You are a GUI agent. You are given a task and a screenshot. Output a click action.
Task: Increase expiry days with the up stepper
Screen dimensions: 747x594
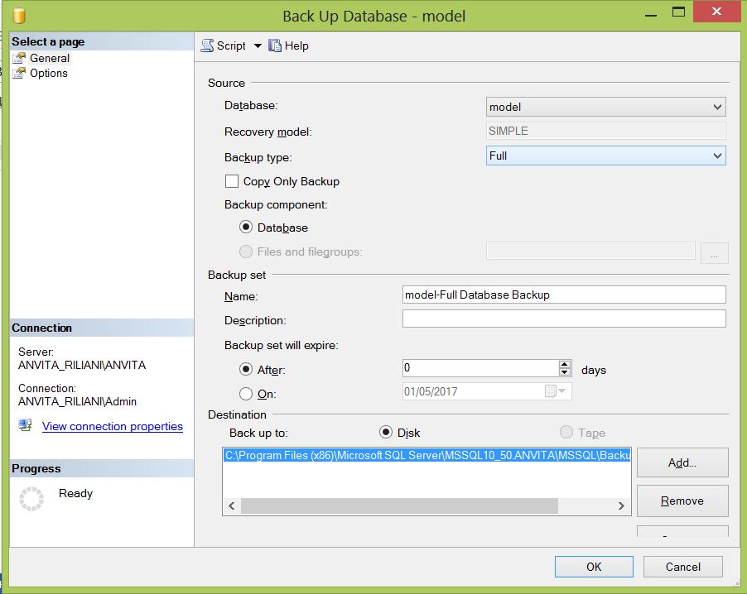tap(563, 365)
